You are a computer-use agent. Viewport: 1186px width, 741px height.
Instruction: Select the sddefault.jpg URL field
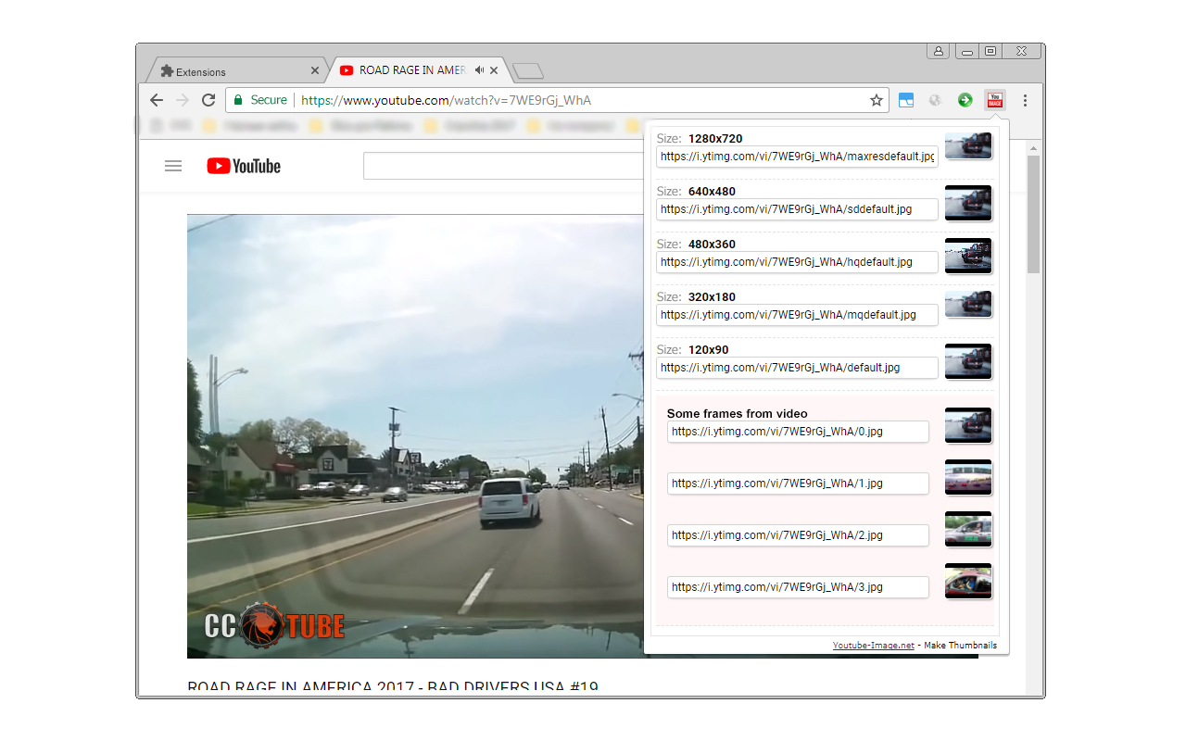coord(797,209)
